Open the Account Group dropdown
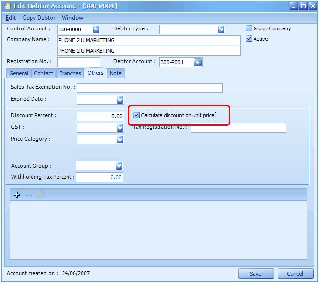Viewport: 319px width, 283px height. tap(119, 166)
